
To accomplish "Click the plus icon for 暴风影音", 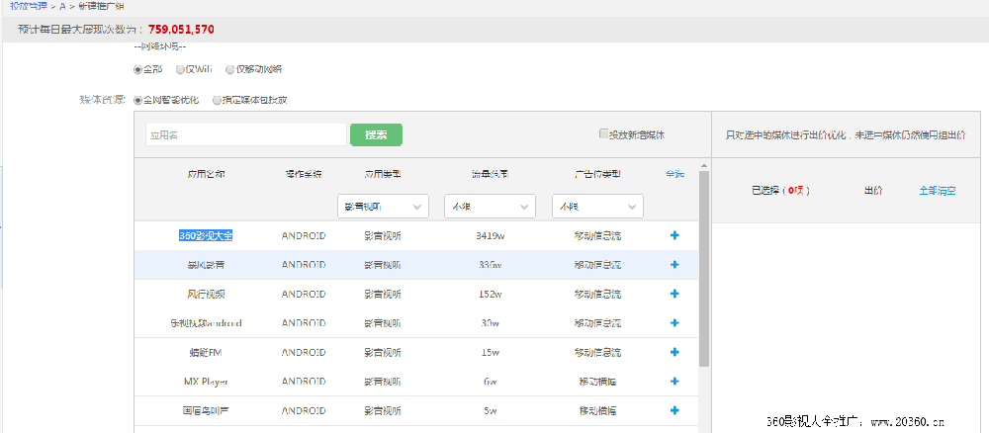I will 674,265.
